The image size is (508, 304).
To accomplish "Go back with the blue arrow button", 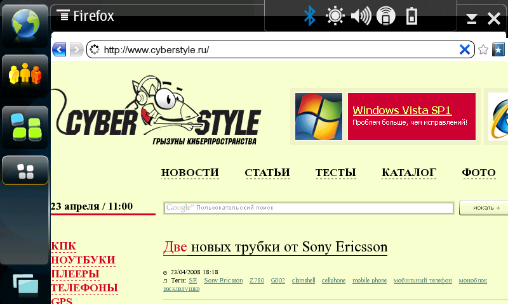I will (x=59, y=49).
